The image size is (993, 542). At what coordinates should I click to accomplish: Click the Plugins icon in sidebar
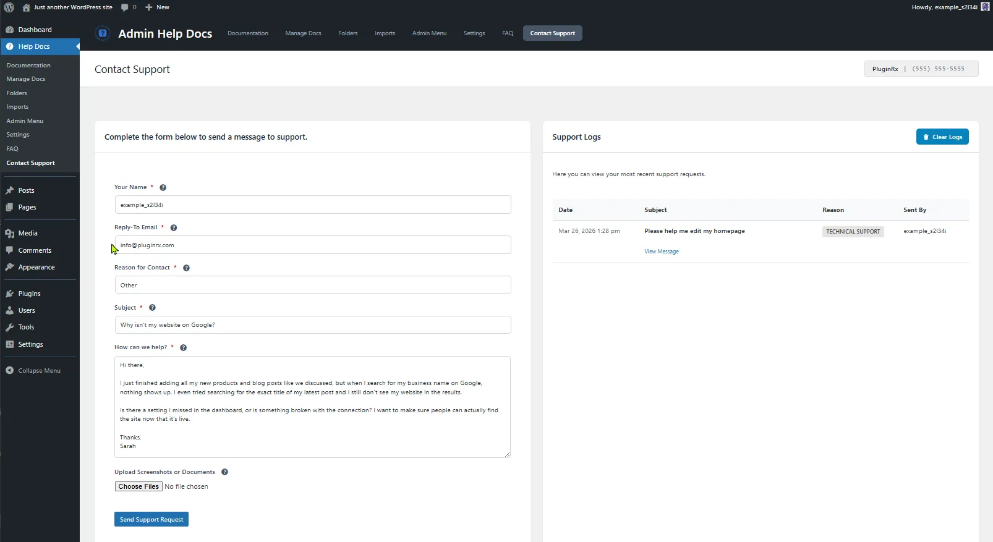(x=10, y=294)
